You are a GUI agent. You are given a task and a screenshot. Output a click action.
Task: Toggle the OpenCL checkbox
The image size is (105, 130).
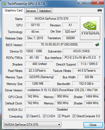[28, 116]
